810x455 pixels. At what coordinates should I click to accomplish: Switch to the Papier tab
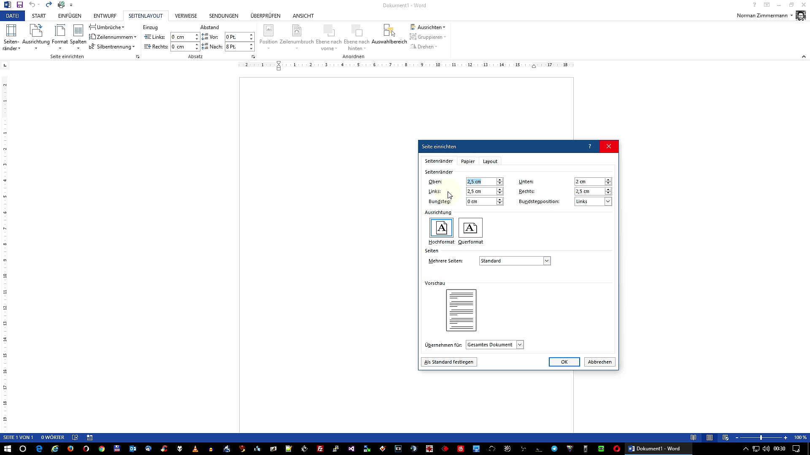467,161
